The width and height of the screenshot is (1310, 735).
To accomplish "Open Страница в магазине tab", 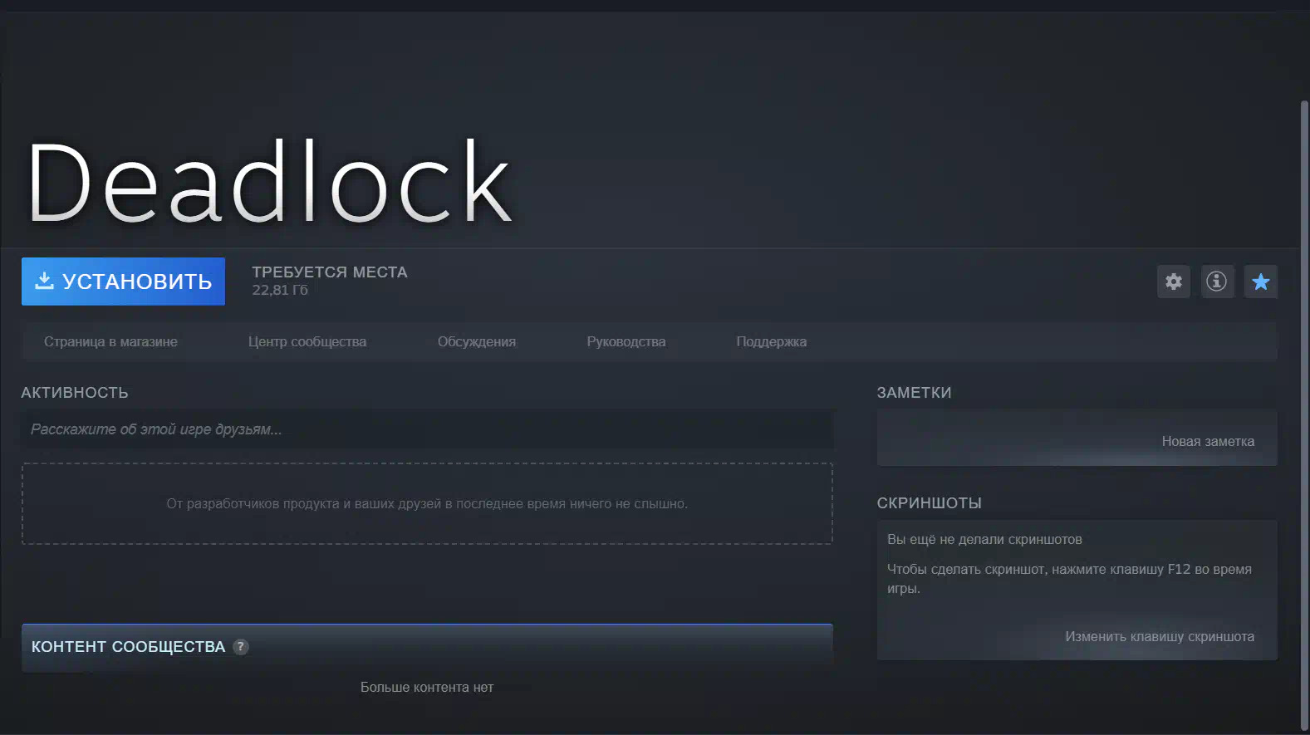I will coord(110,341).
